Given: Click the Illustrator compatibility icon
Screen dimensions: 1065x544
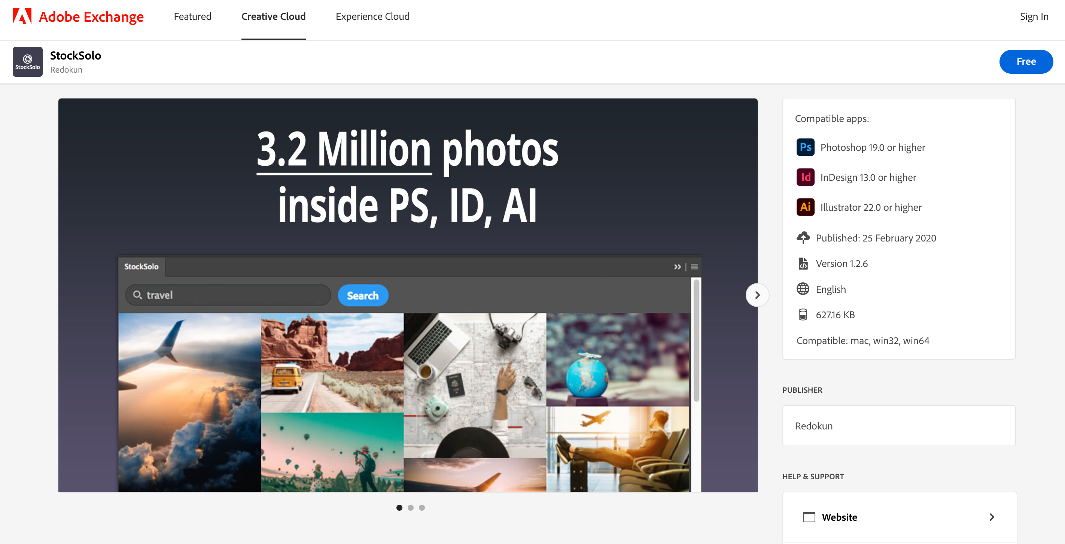Looking at the screenshot, I should [x=804, y=207].
